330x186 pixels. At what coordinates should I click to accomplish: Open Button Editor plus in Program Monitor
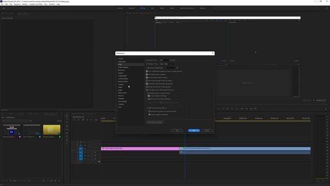click(326, 109)
